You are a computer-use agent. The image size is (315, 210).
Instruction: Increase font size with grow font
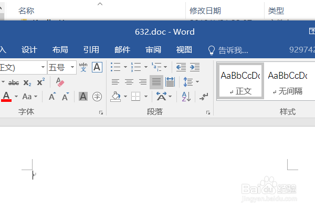point(52,97)
